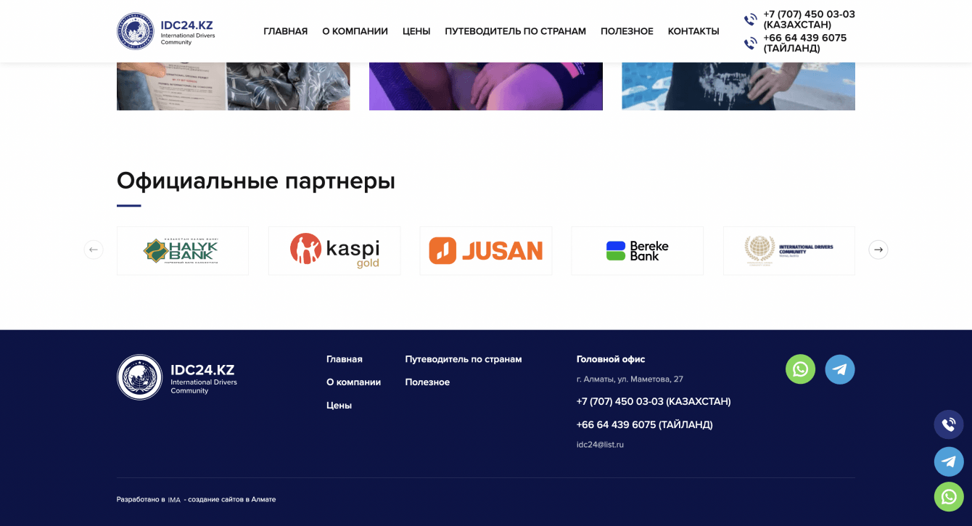The height and width of the screenshot is (526, 972).
Task: Show previous partners with left arrow
Action: point(94,250)
